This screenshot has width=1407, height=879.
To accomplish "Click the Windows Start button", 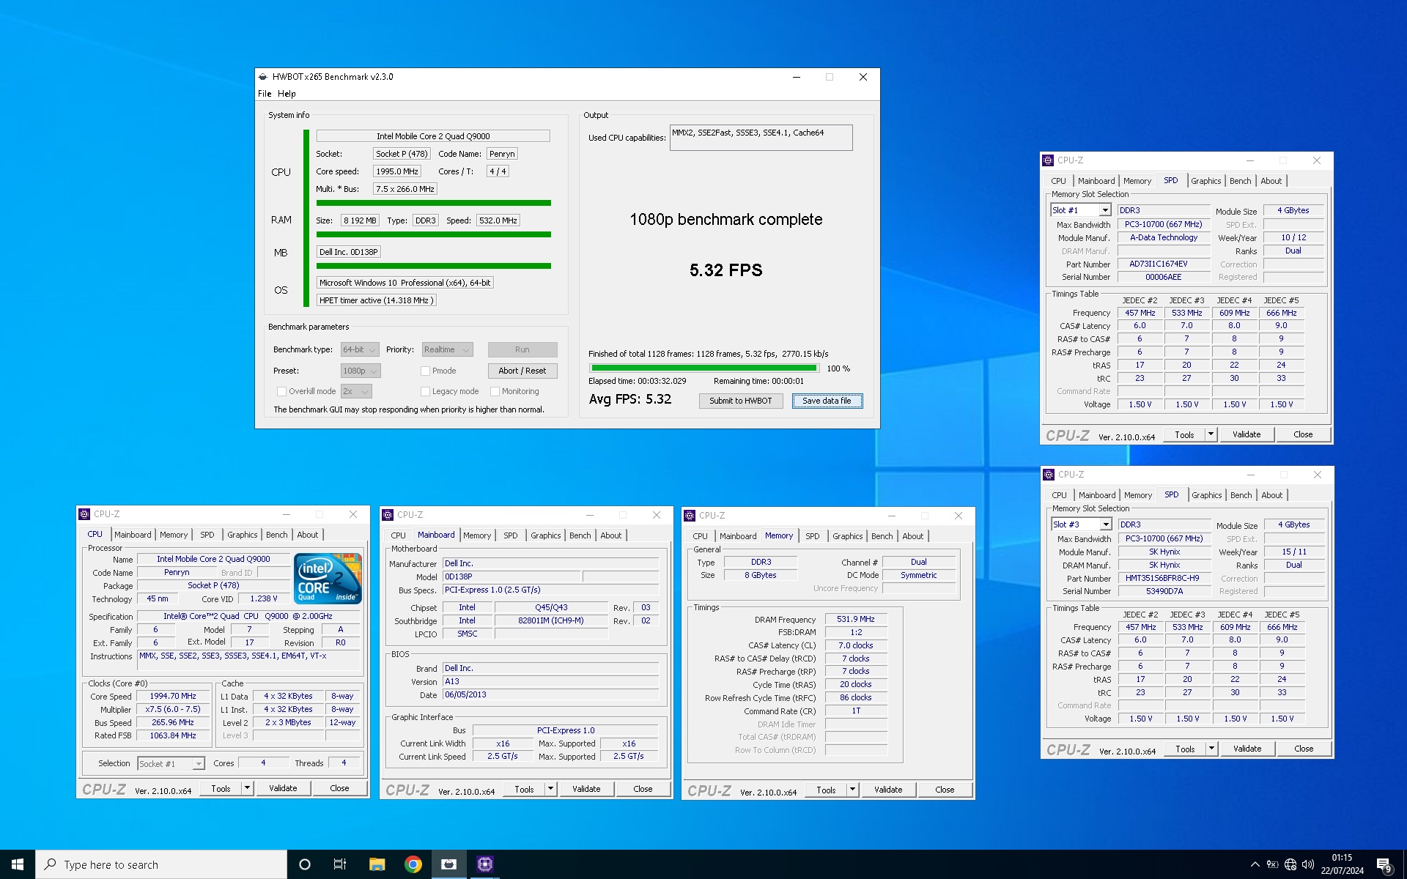I will coord(18,864).
